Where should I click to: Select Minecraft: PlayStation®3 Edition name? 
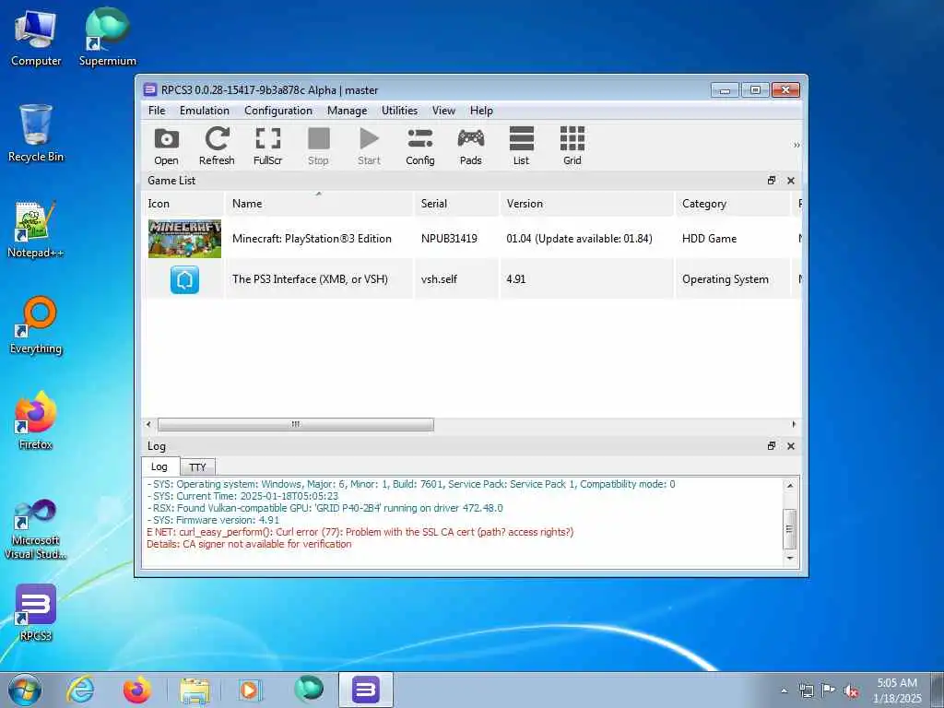[312, 239]
